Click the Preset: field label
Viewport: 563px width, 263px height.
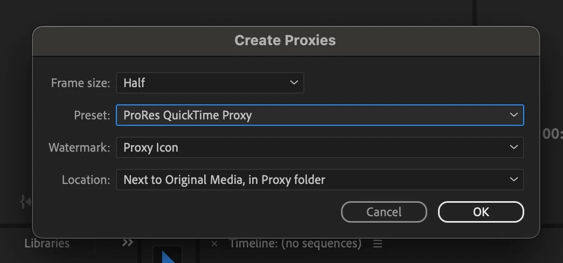(x=92, y=115)
